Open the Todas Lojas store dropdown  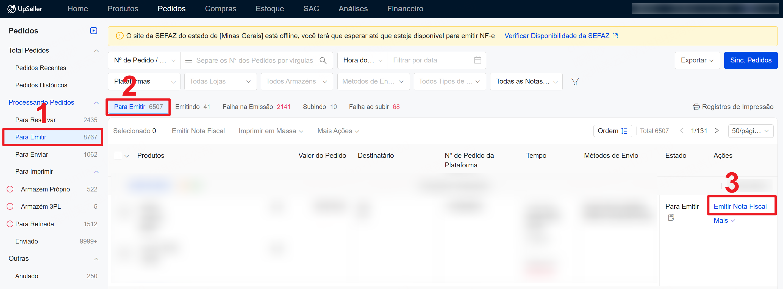coord(220,81)
